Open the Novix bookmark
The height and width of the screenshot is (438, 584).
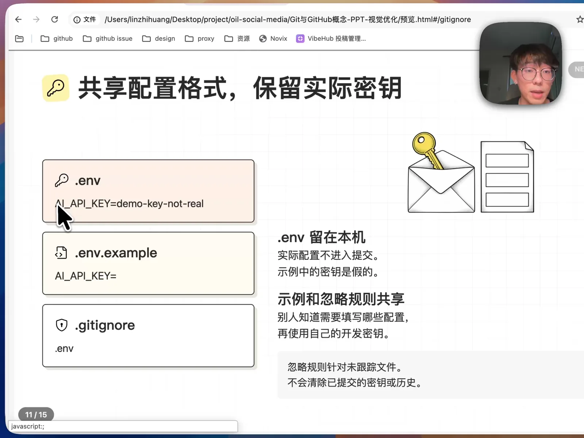tap(273, 39)
